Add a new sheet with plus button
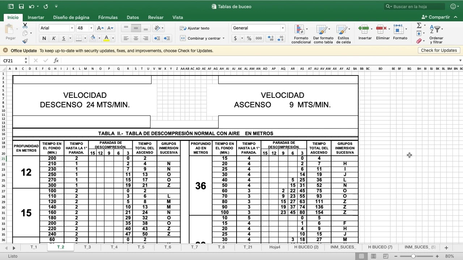 pos(446,248)
